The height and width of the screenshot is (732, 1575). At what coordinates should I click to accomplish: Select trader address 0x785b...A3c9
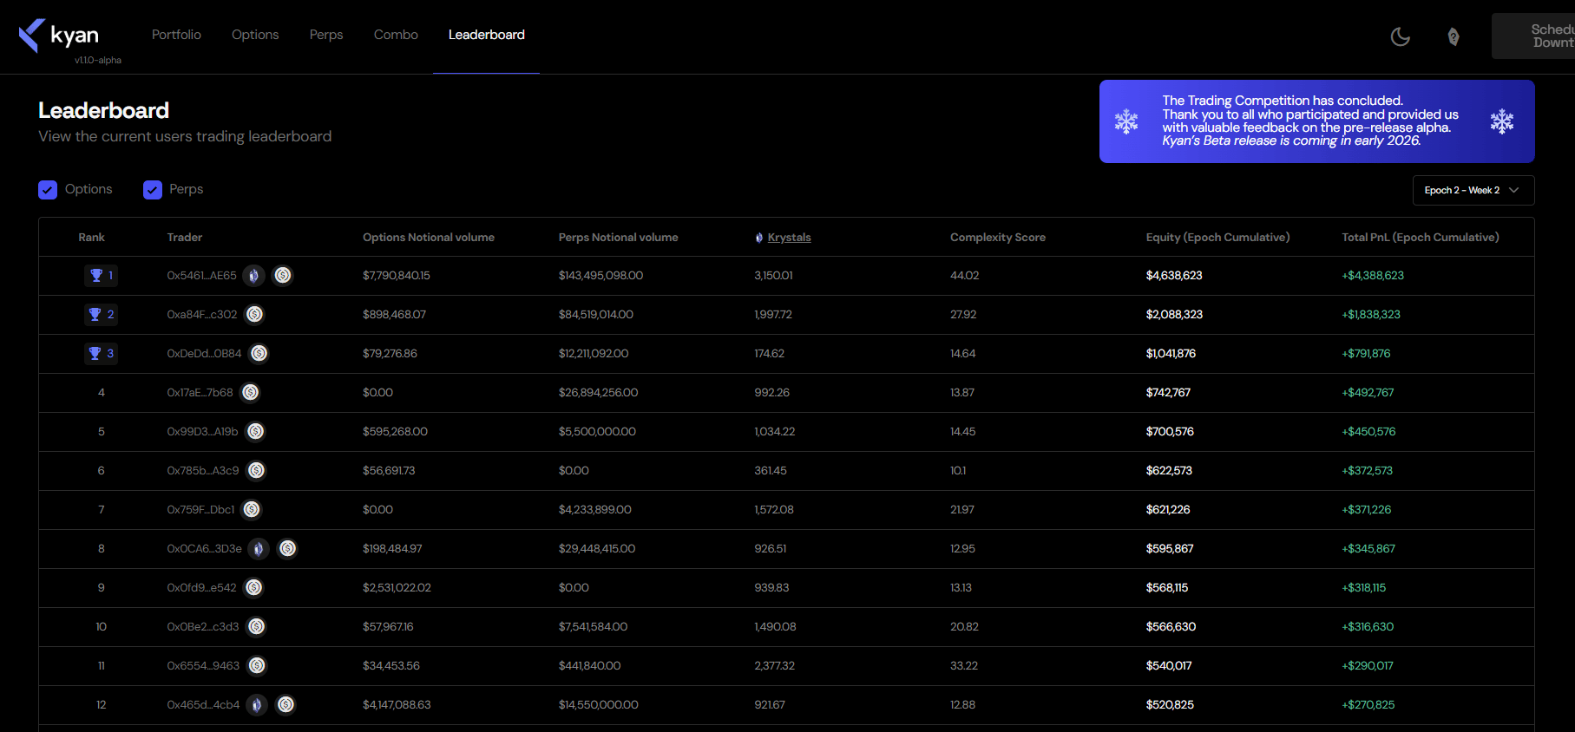(x=203, y=471)
